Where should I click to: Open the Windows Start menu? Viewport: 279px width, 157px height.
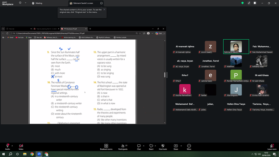tap(3, 154)
